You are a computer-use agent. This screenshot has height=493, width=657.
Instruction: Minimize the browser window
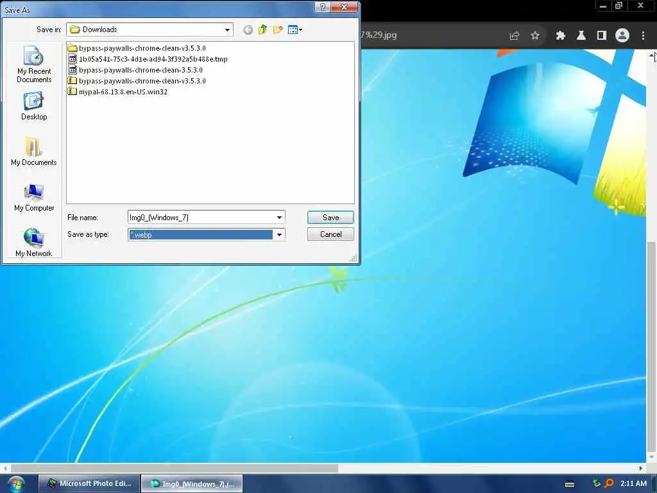coord(603,6)
